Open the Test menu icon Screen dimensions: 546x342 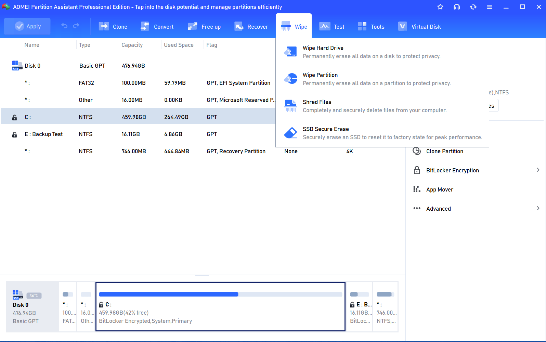(324, 27)
